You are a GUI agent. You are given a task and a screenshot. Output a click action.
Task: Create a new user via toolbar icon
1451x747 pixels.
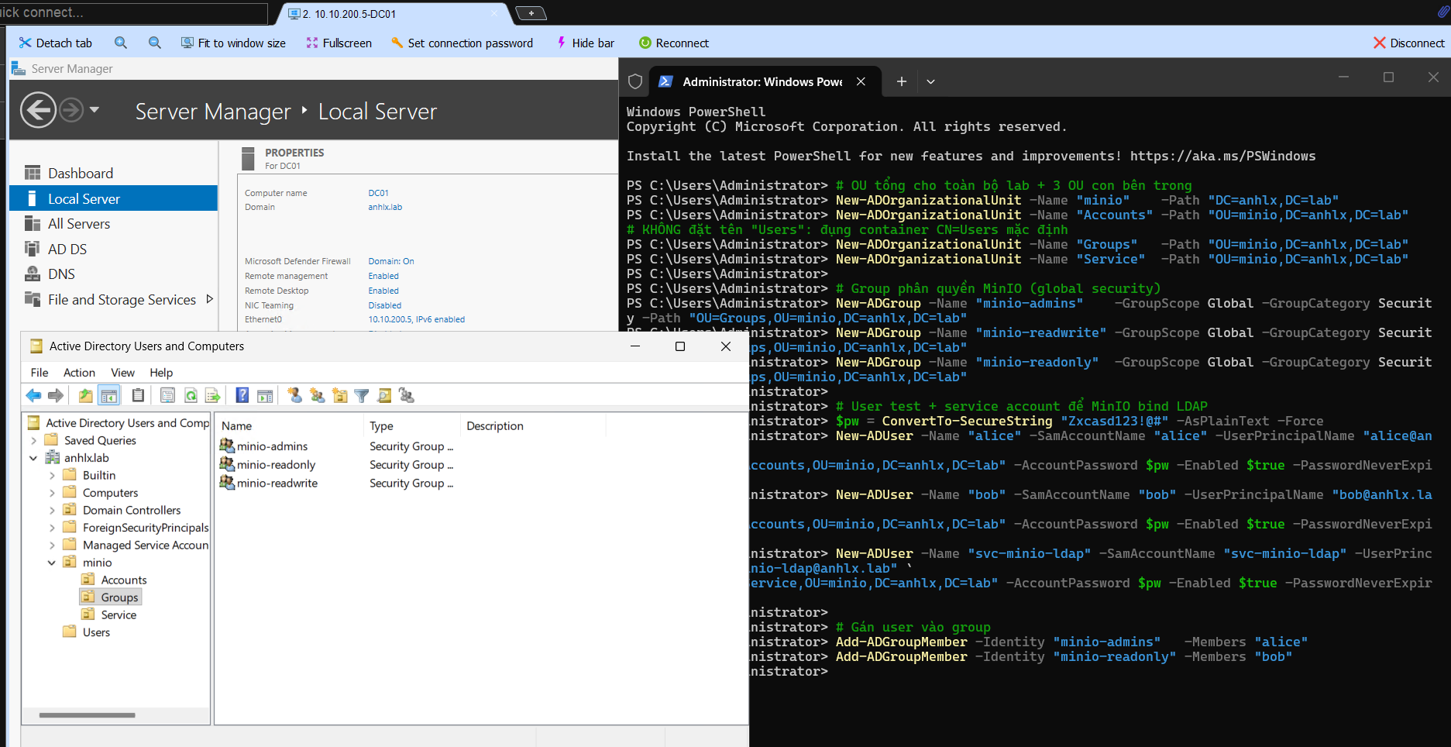click(294, 396)
